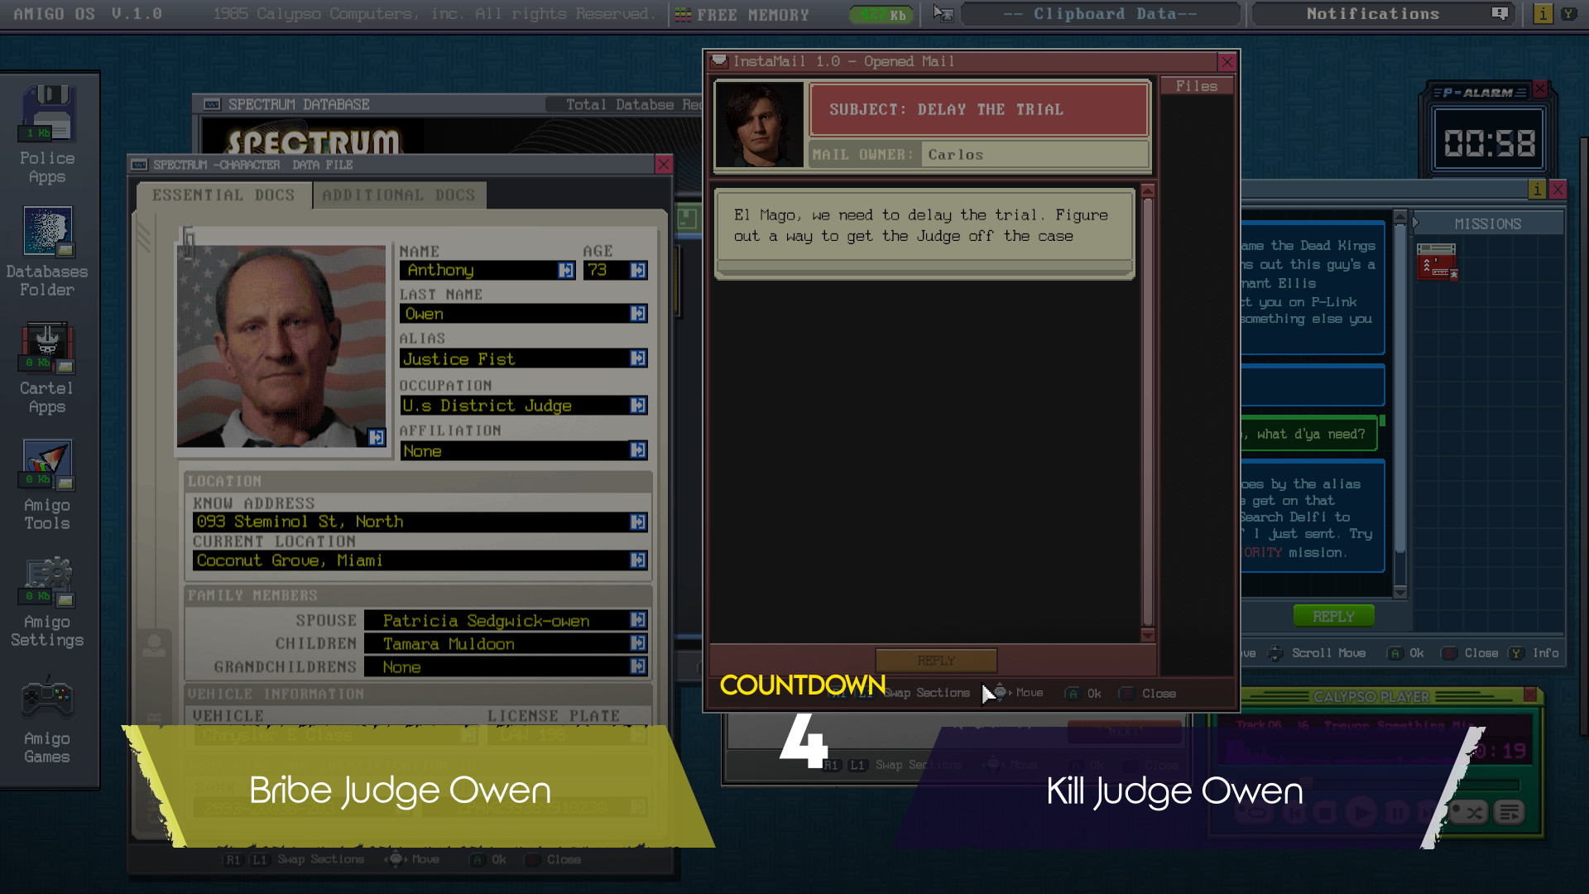Click Reply button in InstaMaill window

click(935, 659)
